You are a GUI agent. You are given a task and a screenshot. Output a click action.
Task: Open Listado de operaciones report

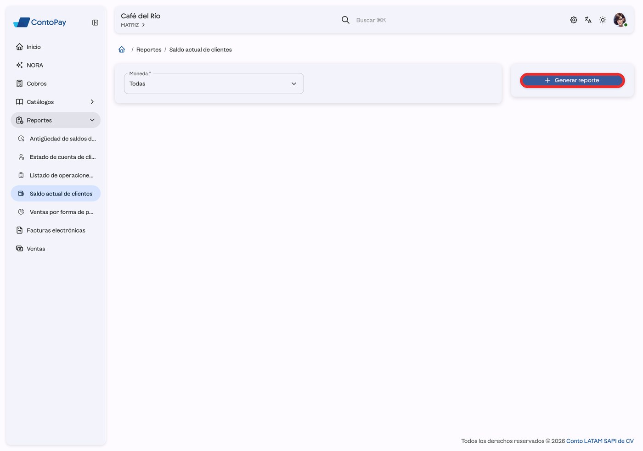(x=56, y=175)
